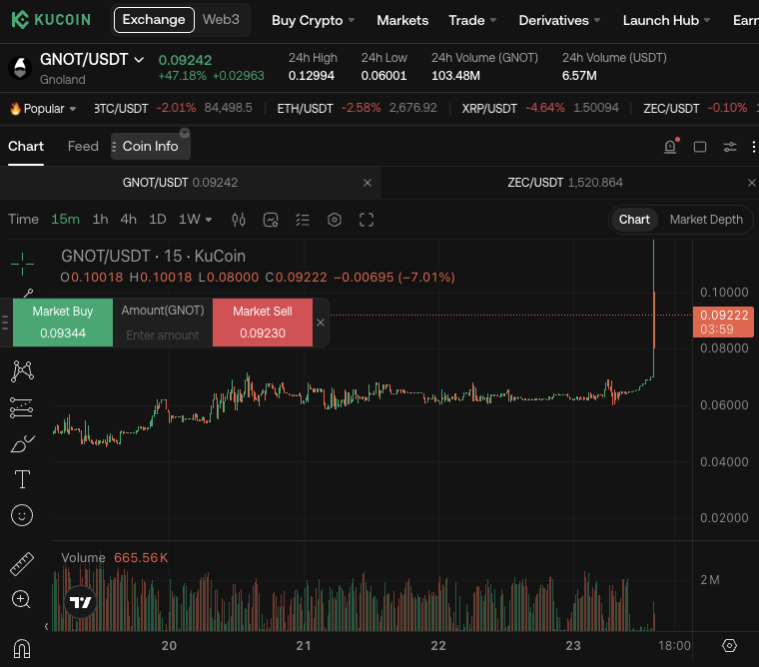759x667 pixels.
Task: Expand the GNOT/USDT pair selector
Action: 92,60
